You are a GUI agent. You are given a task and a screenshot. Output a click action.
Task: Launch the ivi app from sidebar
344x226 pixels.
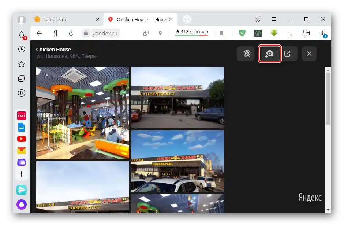(22, 116)
